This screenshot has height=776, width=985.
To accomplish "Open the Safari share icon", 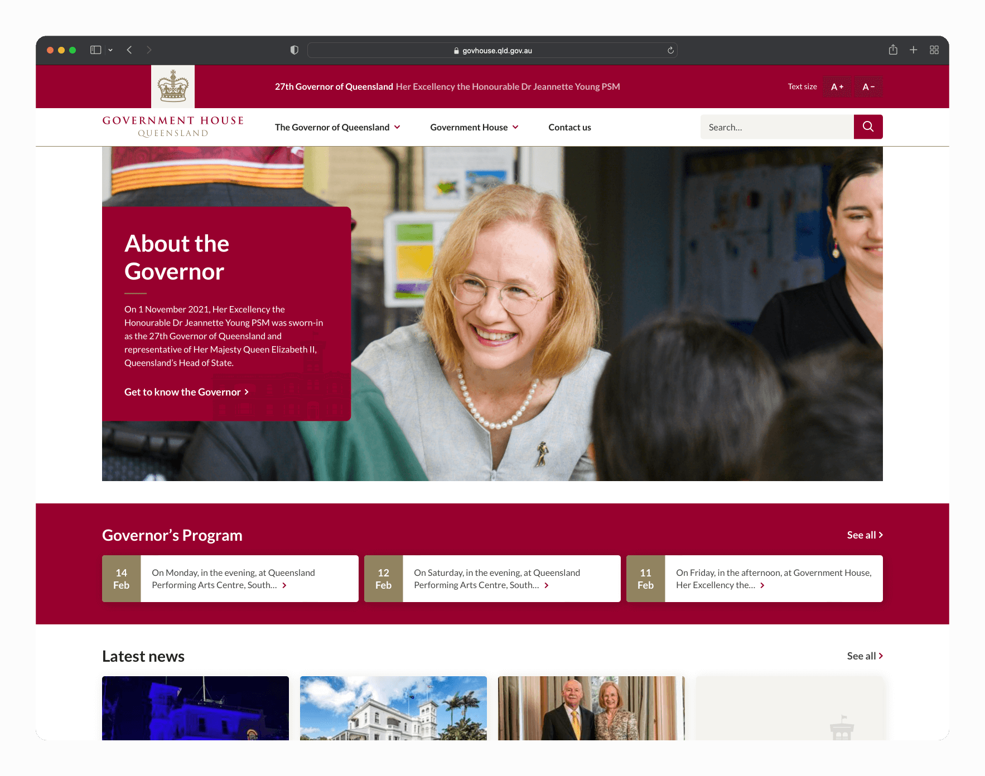I will pyautogui.click(x=893, y=50).
